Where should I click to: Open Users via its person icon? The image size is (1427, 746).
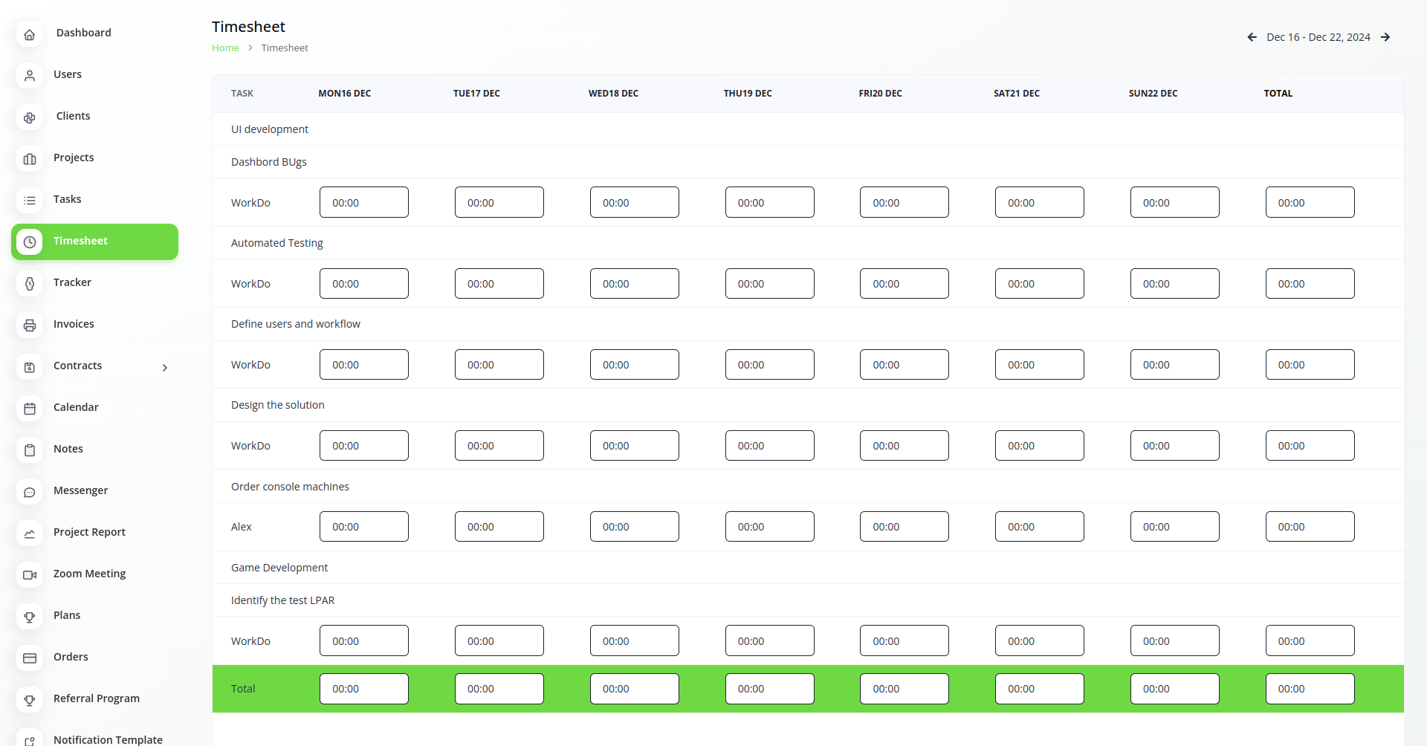tap(30, 76)
